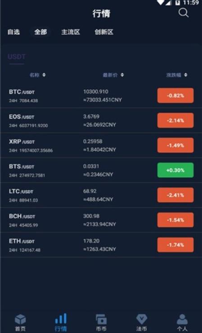
Task: Select the 行情 bar chart icon
Action: point(61,318)
